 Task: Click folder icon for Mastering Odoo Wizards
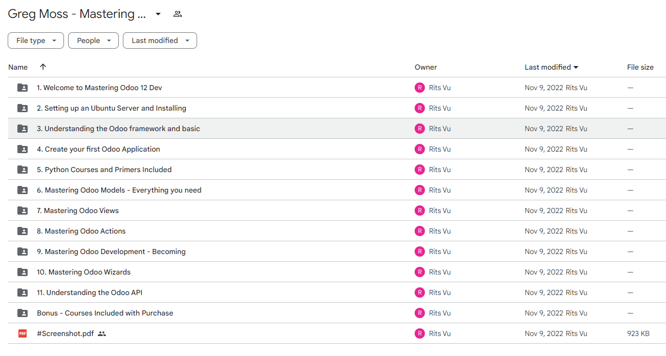23,272
